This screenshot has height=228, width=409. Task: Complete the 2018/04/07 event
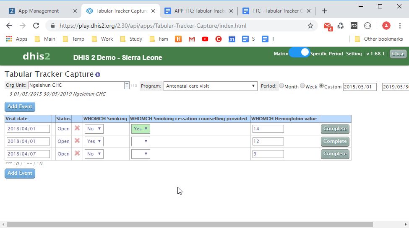335,154
